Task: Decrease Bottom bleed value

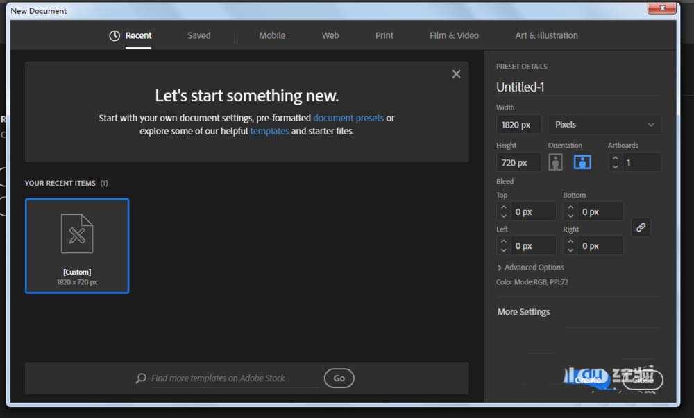Action: [x=570, y=216]
